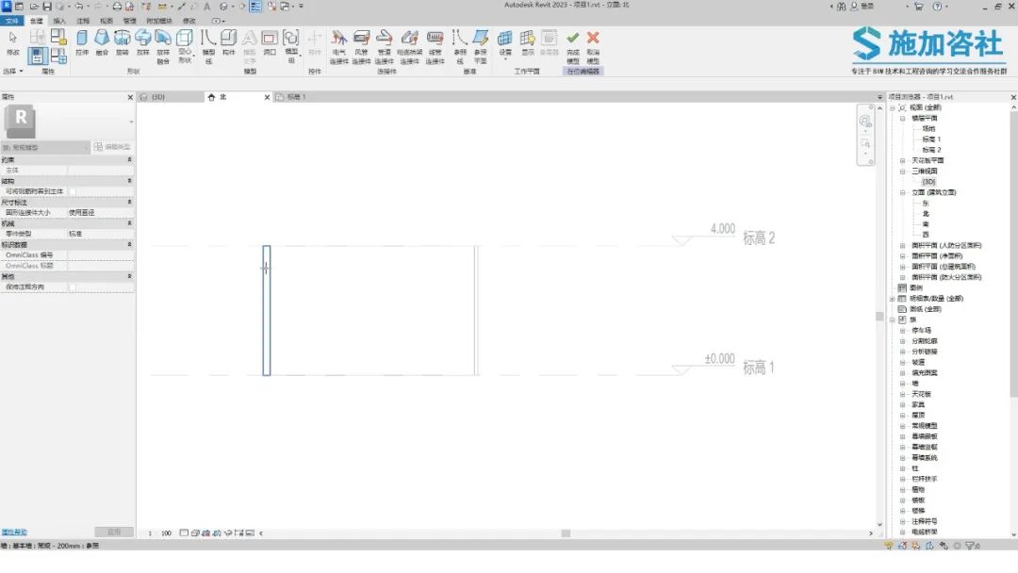The image size is (1018, 573).
Task: Toggle 保持注释方向 checkbox
Action: [73, 286]
